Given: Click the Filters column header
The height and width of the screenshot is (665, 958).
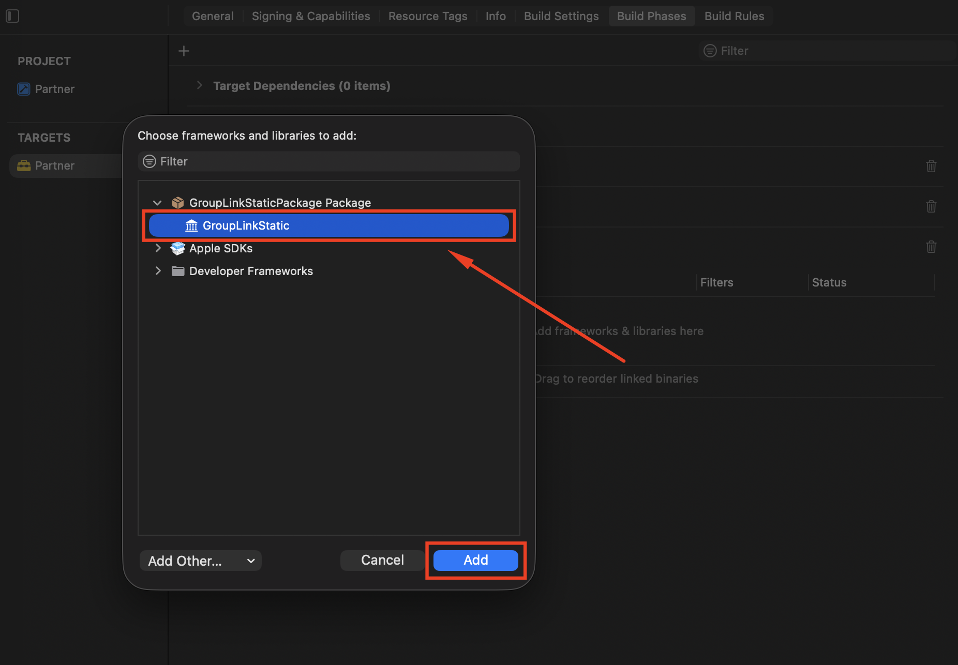Looking at the screenshot, I should point(716,282).
